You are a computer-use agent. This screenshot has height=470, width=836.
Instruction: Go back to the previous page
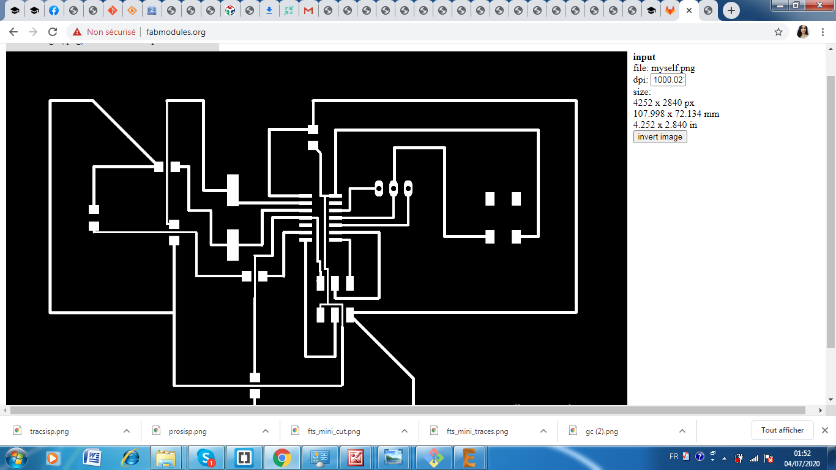point(13,32)
